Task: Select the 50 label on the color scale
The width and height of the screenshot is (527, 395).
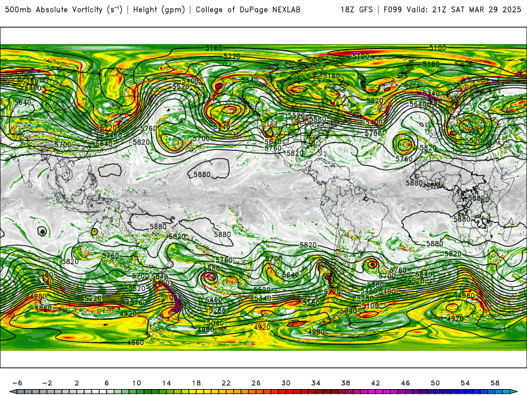Action: [x=435, y=383]
